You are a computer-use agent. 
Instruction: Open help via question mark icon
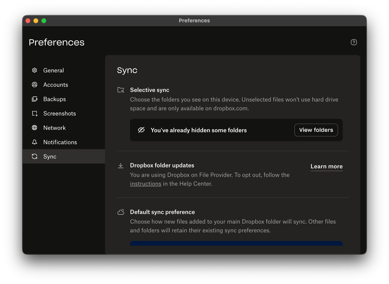tap(354, 42)
